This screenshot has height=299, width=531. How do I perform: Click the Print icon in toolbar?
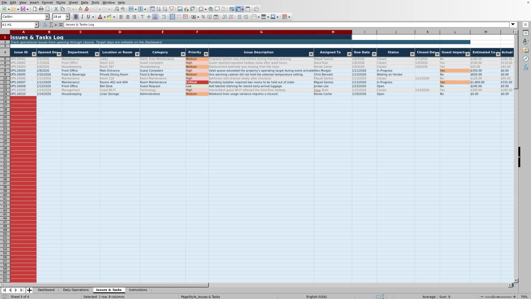click(41, 9)
